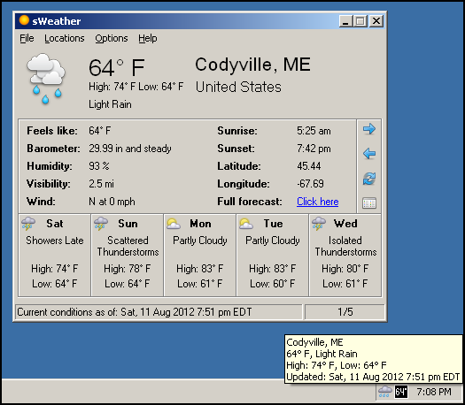Click Saturday's thunderstorm forecast icon

(x=28, y=224)
